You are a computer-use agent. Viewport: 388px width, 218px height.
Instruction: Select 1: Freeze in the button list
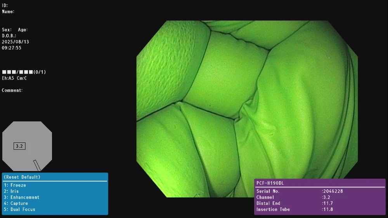(x=15, y=185)
